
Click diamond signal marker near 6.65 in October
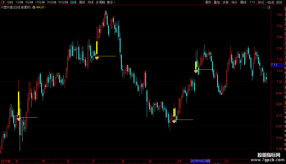tap(174, 122)
